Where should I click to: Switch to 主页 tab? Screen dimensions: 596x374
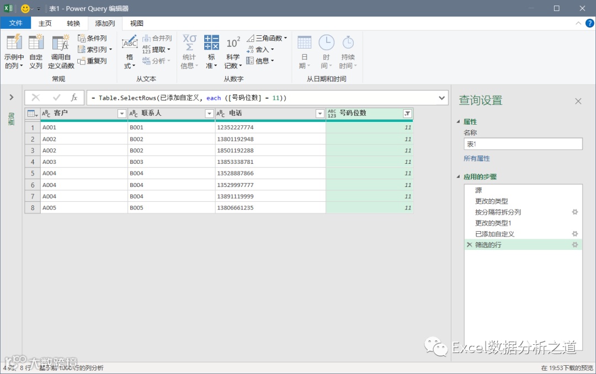tap(45, 23)
